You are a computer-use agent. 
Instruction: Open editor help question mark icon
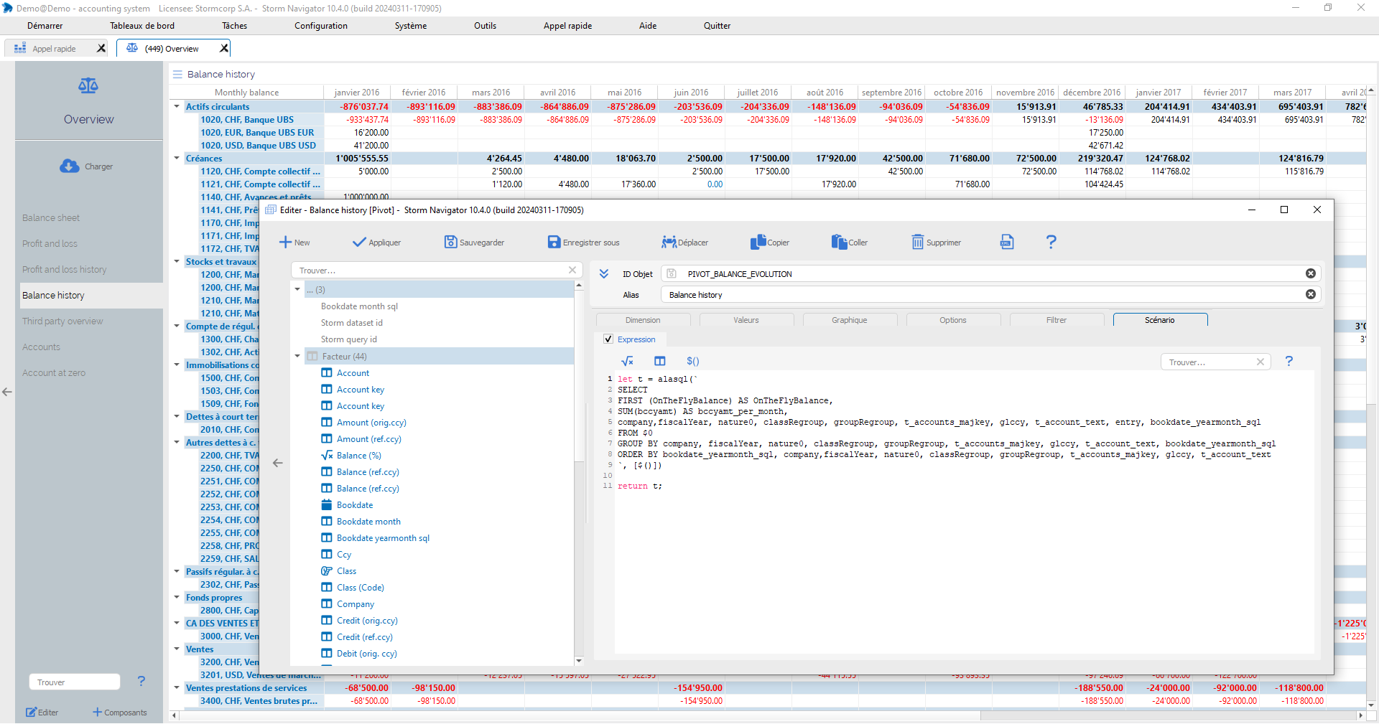pyautogui.click(x=1051, y=242)
